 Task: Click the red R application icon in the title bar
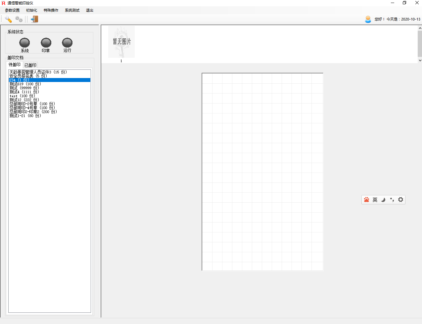(4, 3)
